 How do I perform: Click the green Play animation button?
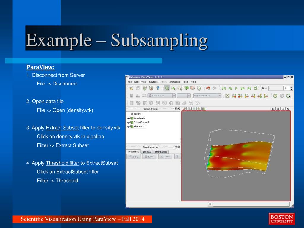pyautogui.click(x=237, y=88)
